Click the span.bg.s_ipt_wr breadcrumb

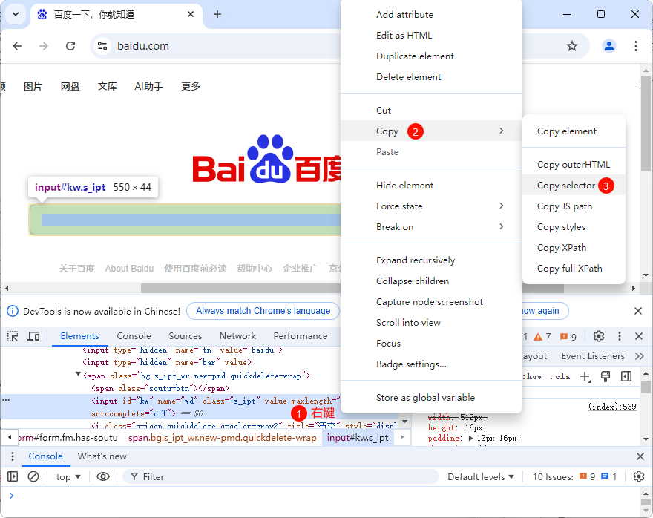[223, 438]
